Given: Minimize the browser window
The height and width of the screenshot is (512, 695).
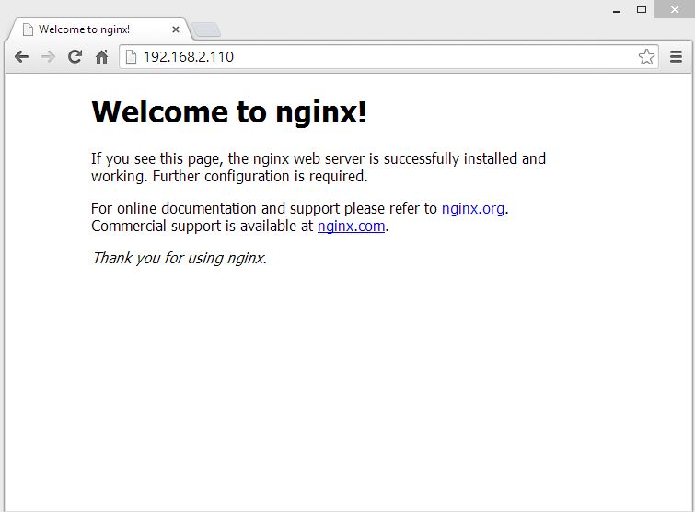Looking at the screenshot, I should 617,10.
